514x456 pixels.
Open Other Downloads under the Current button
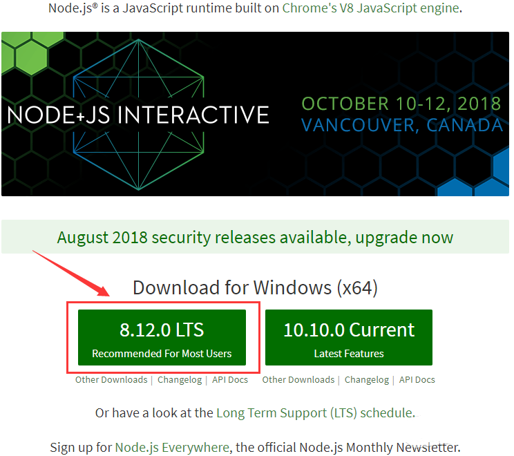tap(298, 379)
